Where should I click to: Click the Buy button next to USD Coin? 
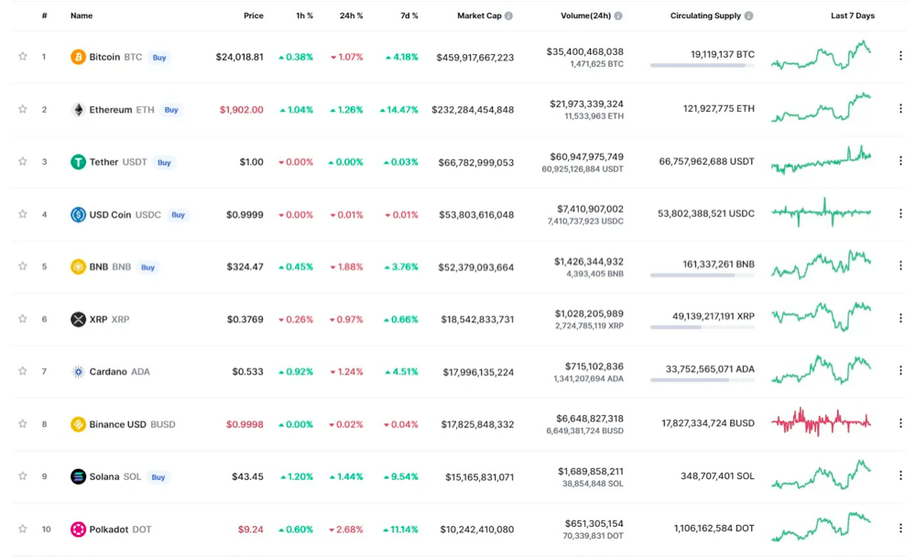pos(179,215)
